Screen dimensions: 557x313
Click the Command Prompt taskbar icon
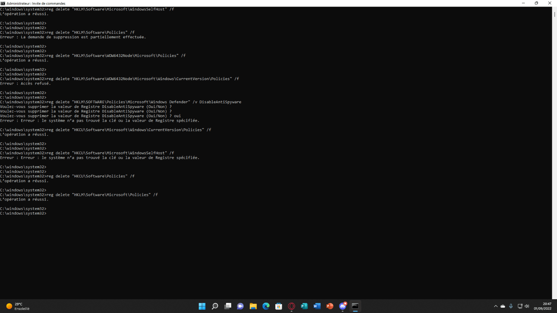(x=355, y=306)
